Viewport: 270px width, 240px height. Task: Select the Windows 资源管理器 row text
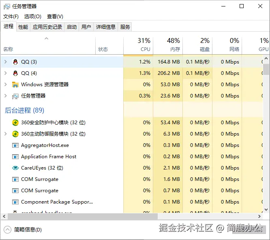pyautogui.click(x=45, y=85)
